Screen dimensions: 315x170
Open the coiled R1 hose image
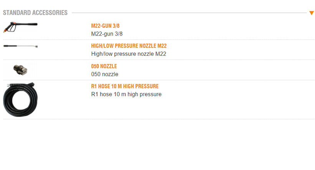click(x=20, y=99)
